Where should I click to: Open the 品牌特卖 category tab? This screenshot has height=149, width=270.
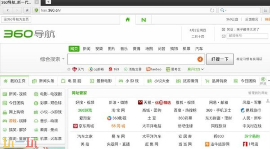(216, 81)
